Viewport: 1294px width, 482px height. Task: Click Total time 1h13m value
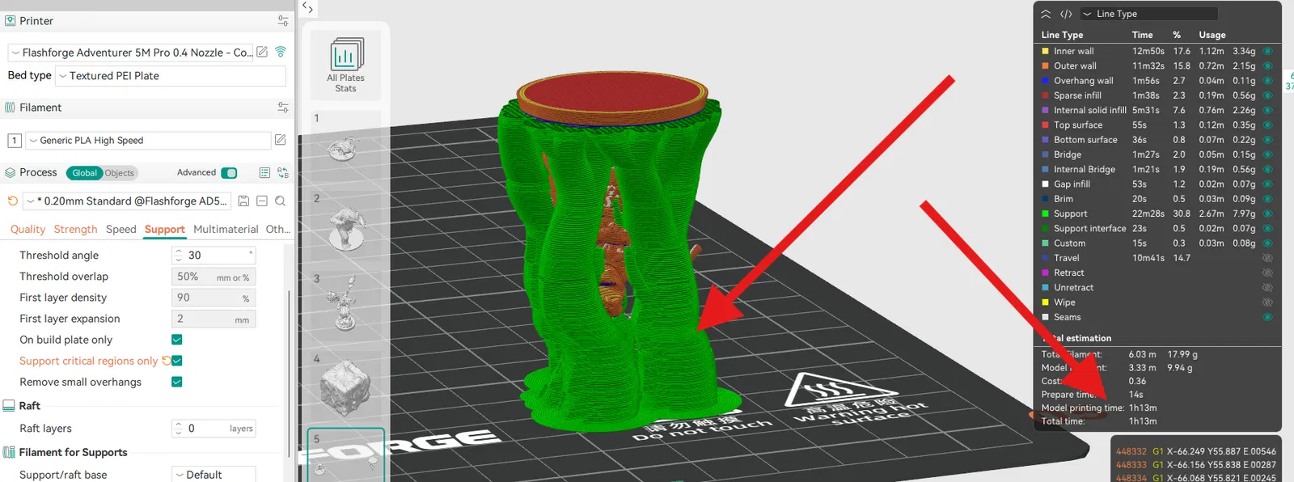tap(1143, 421)
